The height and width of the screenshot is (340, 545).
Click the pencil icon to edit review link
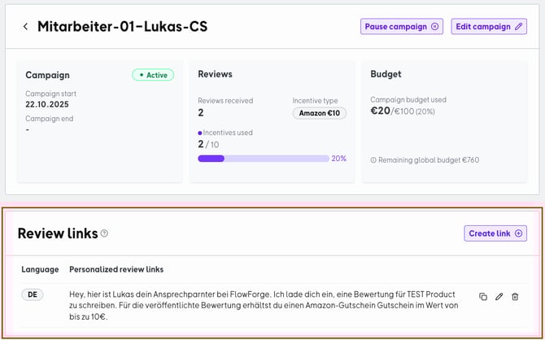coord(499,297)
